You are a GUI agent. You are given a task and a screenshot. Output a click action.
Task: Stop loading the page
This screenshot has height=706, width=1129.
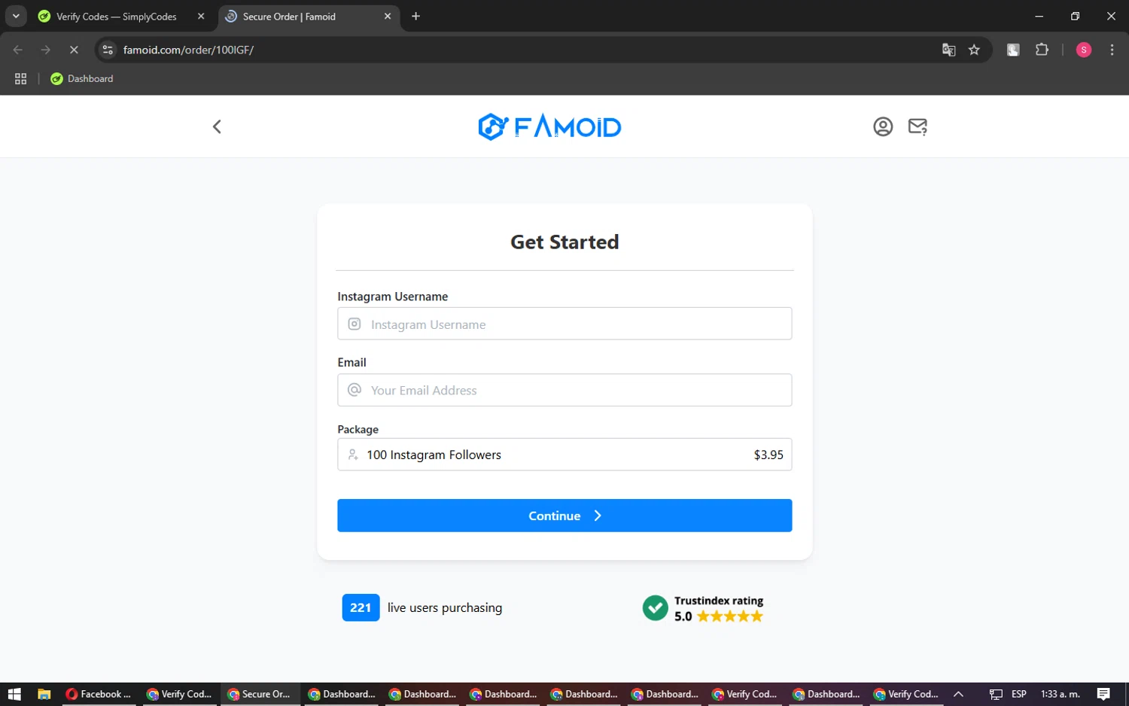pos(74,50)
